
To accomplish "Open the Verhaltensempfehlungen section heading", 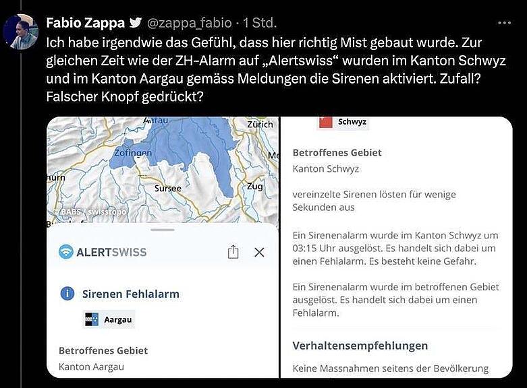I will click(x=360, y=346).
